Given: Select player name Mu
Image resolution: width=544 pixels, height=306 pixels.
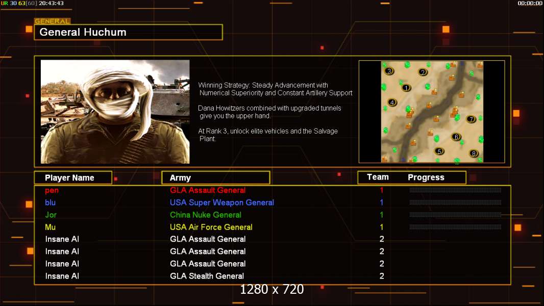Looking at the screenshot, I should (x=51, y=227).
